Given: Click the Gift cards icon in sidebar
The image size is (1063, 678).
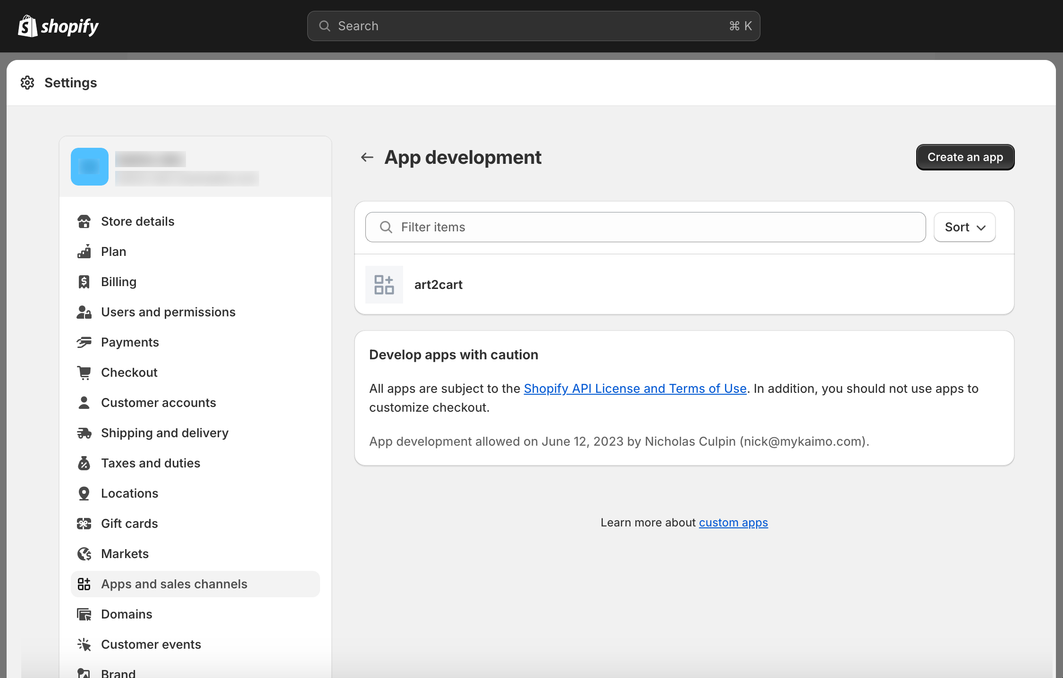Looking at the screenshot, I should tap(84, 524).
